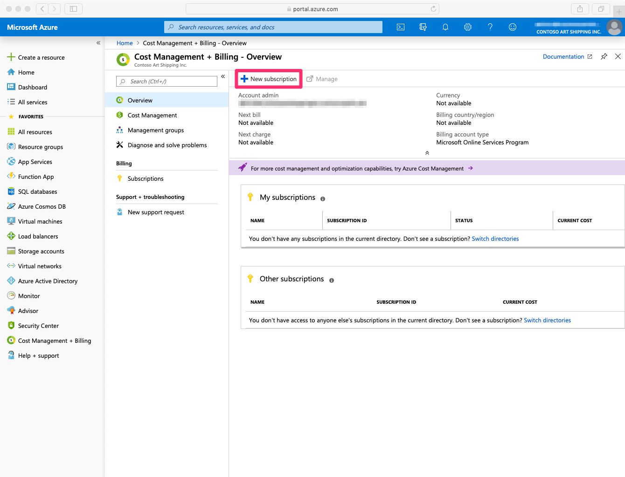Click the Storage accounts icon
Viewport: 625px width, 477px height.
(x=11, y=251)
